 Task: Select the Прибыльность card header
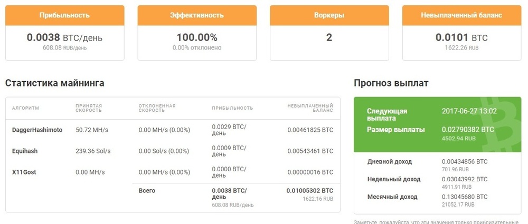[64, 15]
